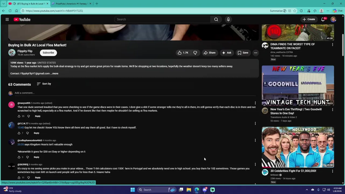This screenshot has height=194, width=345.
Task: Open account avatar menu in YouTube header
Action: (333, 19)
